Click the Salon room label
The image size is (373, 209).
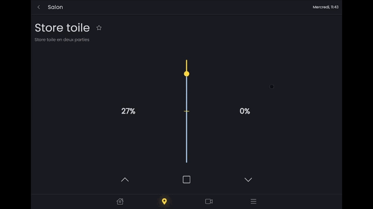pos(56,7)
